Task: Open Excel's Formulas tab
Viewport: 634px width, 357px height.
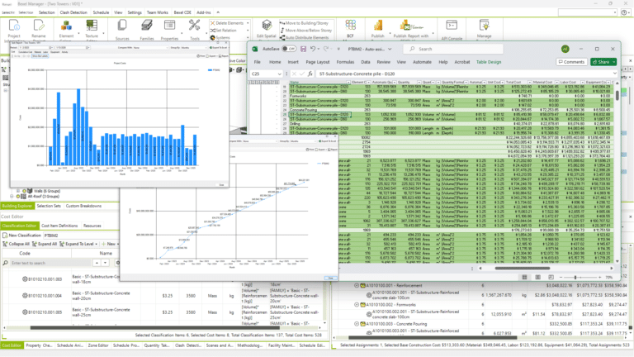Action: tap(345, 62)
